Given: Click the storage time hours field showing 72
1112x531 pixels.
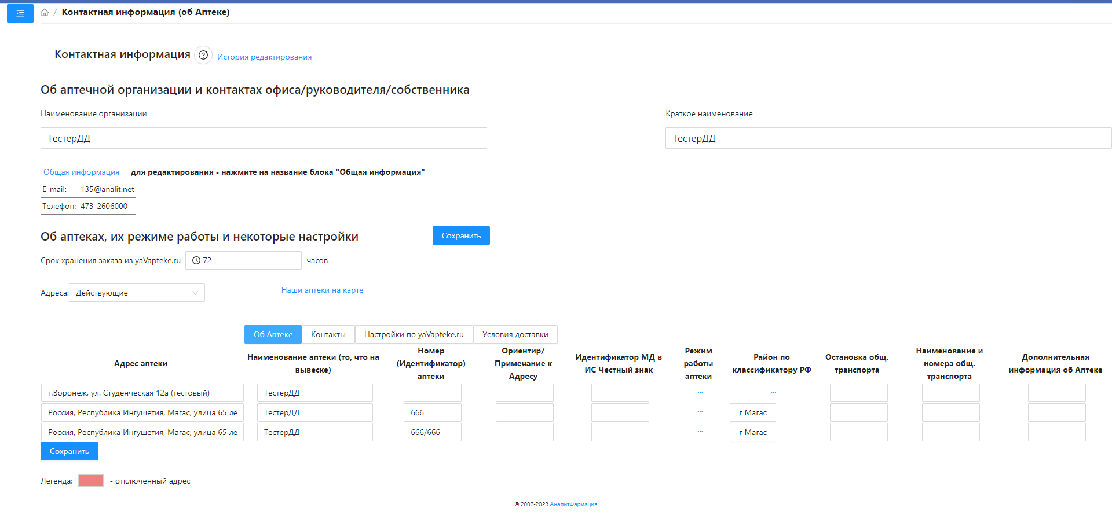Looking at the screenshot, I should pyautogui.click(x=243, y=260).
